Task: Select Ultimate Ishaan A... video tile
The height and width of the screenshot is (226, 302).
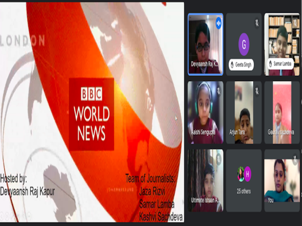Action: point(205,181)
